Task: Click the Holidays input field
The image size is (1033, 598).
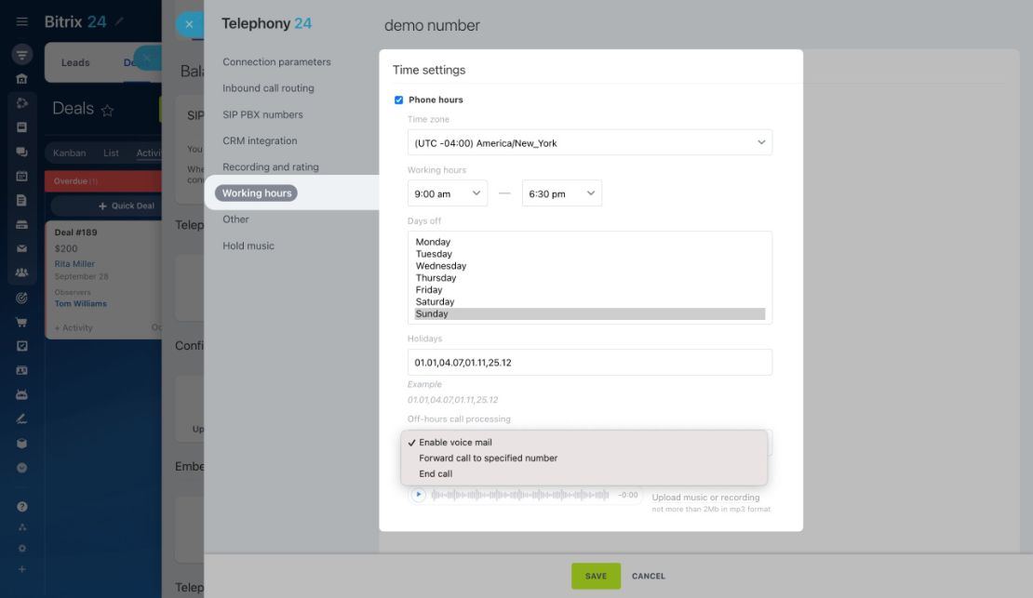Action: click(x=590, y=362)
